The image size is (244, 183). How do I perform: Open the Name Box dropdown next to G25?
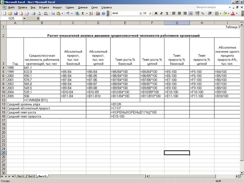pos(24,18)
